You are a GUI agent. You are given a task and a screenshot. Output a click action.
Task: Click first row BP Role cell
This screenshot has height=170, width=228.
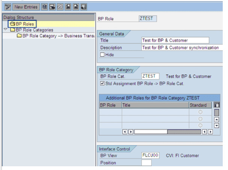(110, 112)
